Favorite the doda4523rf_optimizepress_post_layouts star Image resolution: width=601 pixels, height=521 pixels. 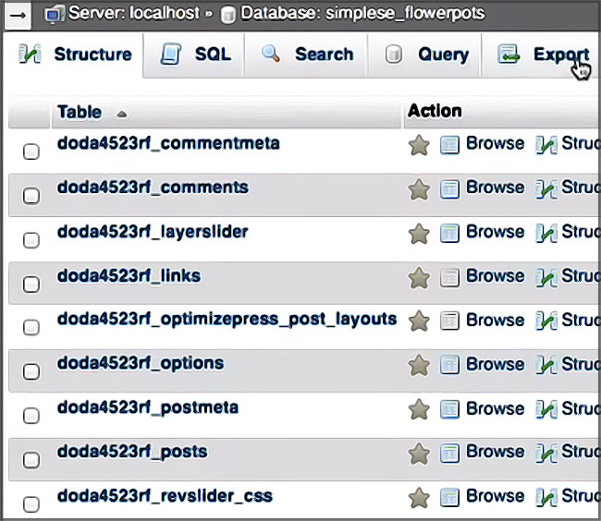point(419,321)
